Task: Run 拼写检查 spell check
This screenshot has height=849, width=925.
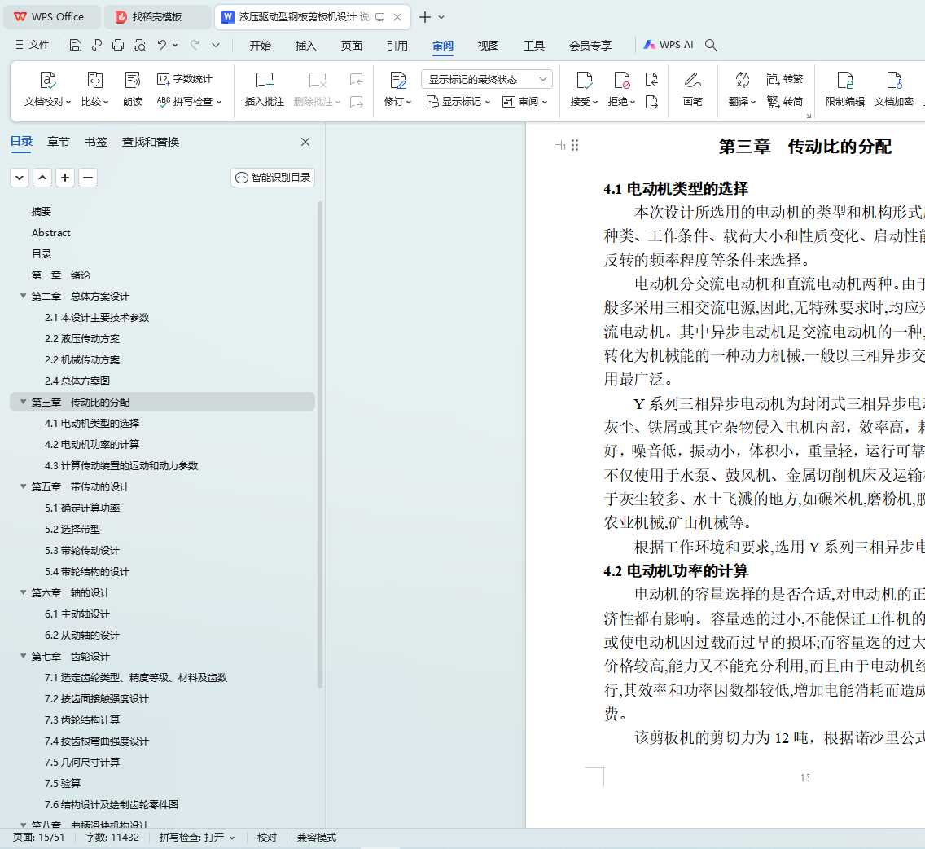Action: pyautogui.click(x=189, y=102)
